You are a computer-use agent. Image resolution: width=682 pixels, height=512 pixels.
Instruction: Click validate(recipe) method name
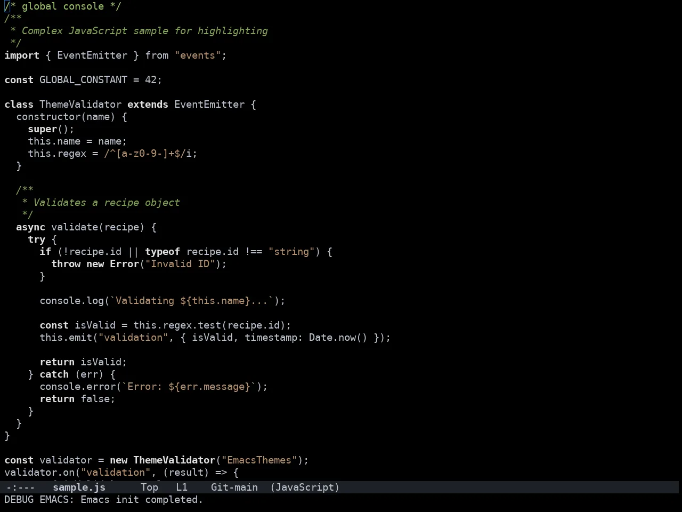[x=98, y=227]
